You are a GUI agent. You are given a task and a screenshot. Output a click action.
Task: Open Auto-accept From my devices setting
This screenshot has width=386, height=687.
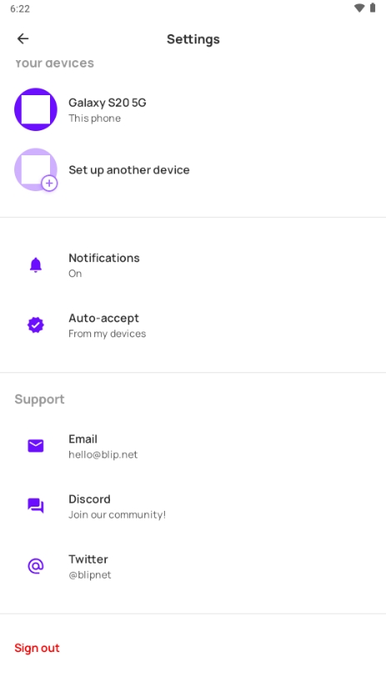tap(193, 325)
